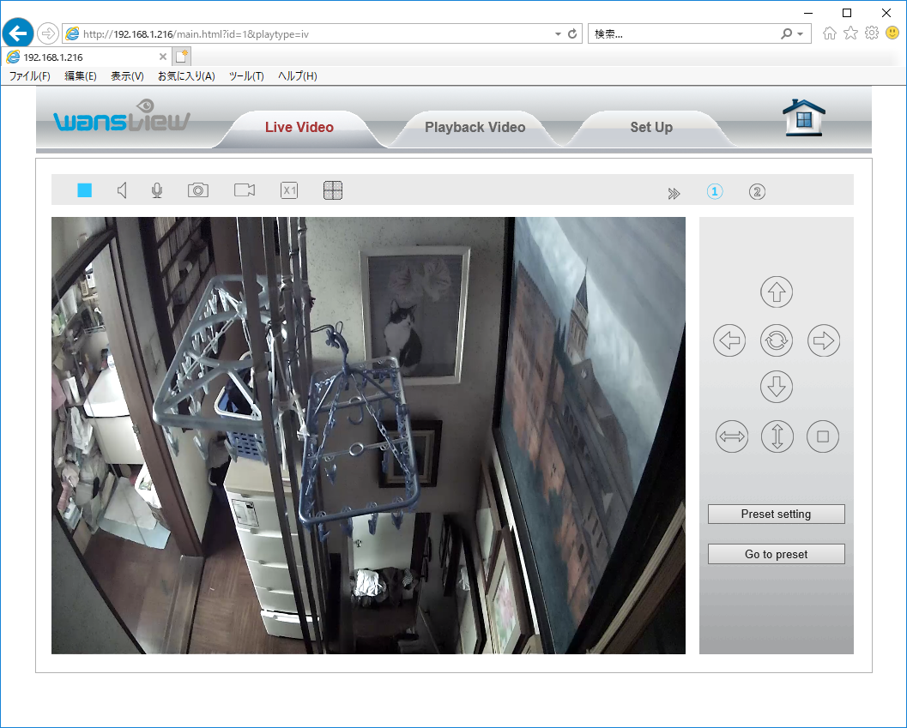Click the double chevron expand icon
Image resolution: width=907 pixels, height=728 pixels.
pos(674,194)
